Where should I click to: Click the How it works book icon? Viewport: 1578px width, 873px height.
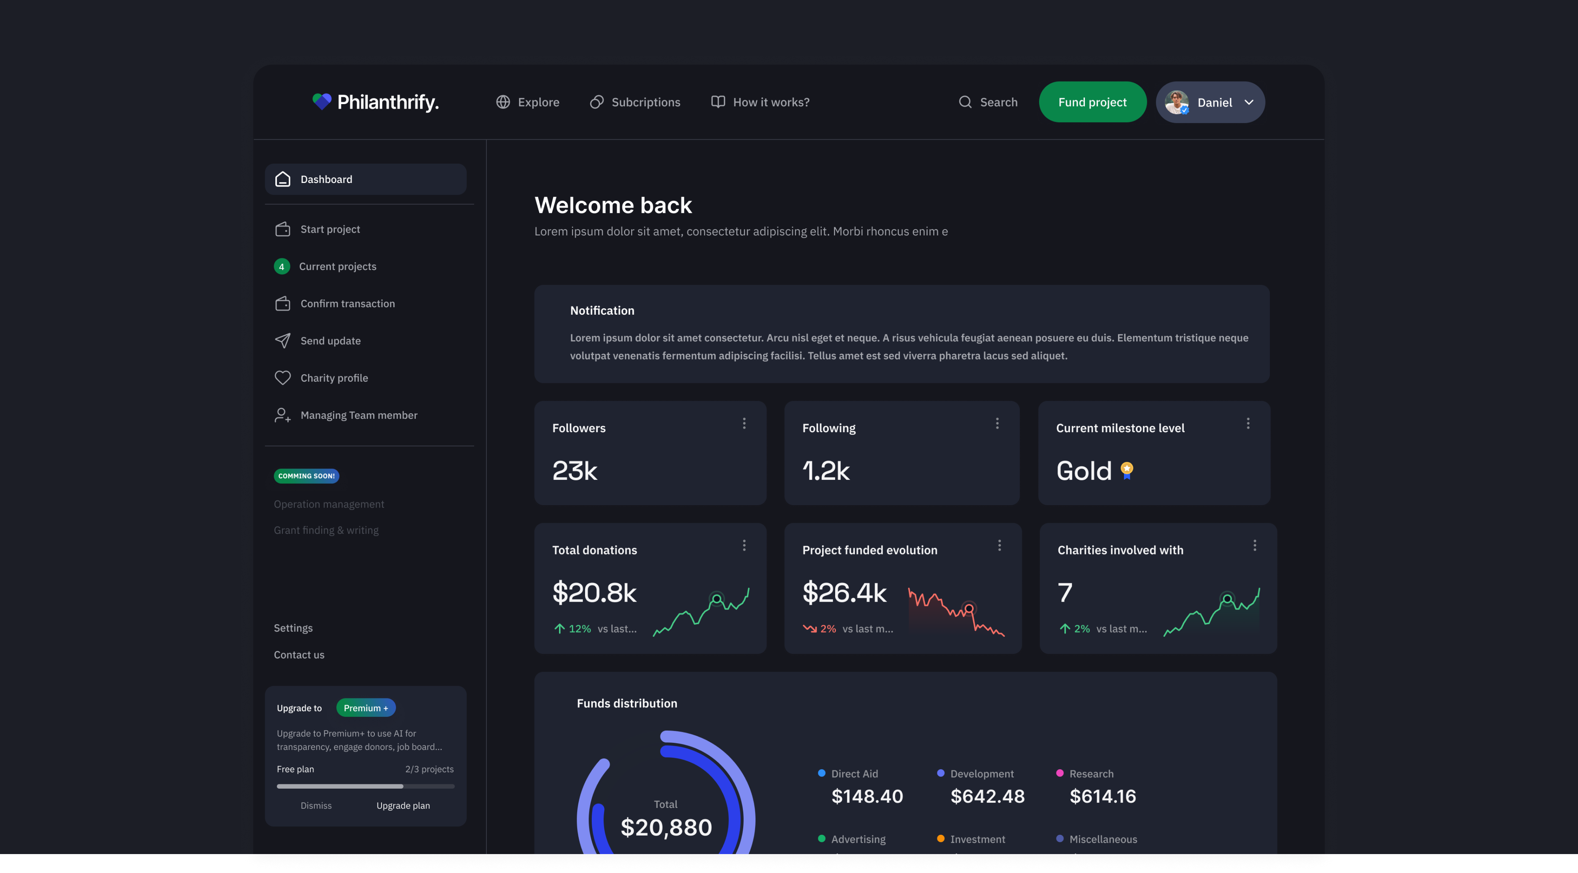click(x=718, y=102)
